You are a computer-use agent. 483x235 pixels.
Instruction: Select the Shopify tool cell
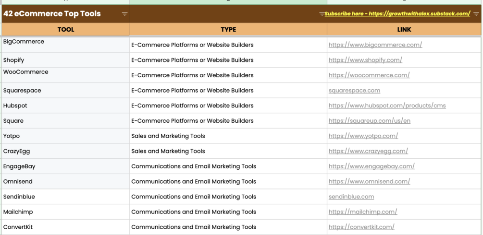coord(66,60)
